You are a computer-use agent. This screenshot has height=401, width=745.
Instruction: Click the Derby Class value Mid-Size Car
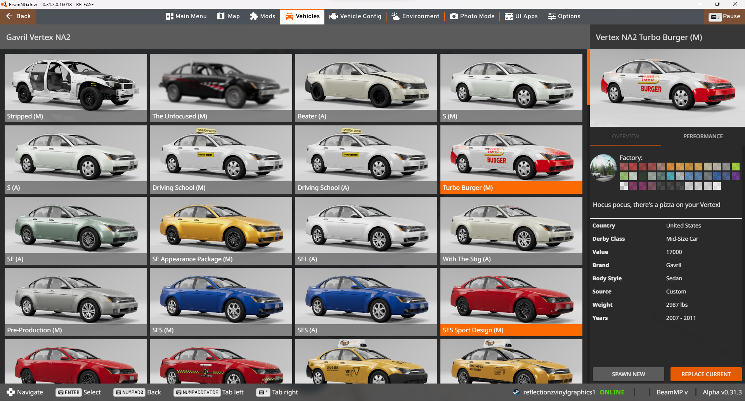click(x=682, y=239)
